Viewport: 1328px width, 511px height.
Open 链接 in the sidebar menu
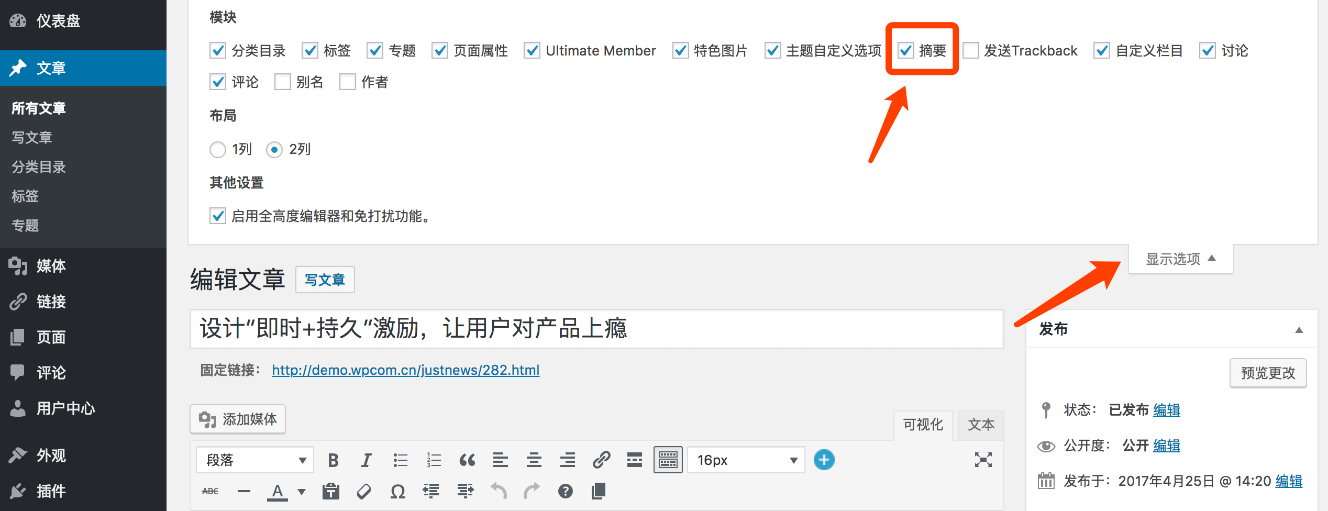pyautogui.click(x=83, y=302)
